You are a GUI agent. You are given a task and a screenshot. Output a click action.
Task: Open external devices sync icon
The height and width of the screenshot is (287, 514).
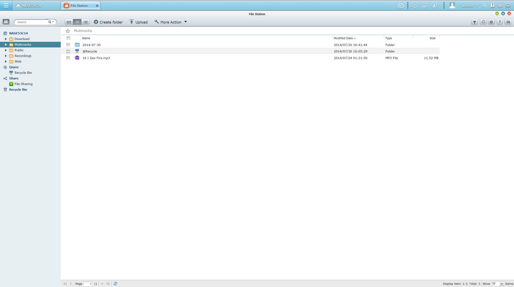[424, 6]
